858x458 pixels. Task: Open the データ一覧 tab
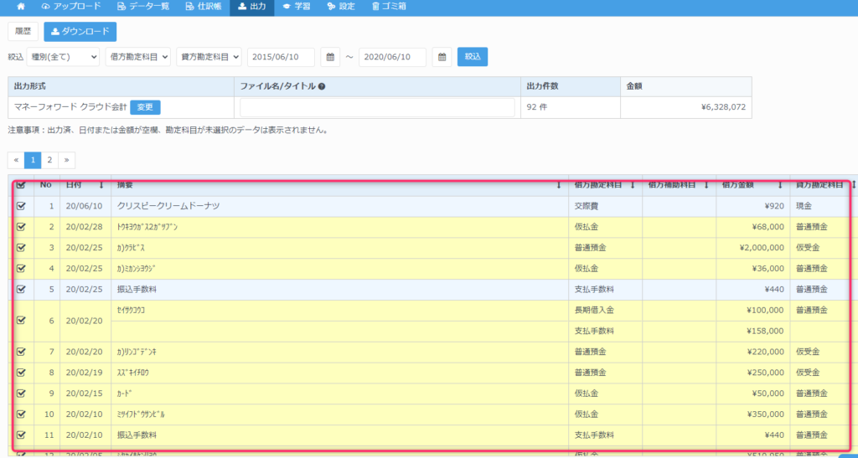pyautogui.click(x=143, y=7)
